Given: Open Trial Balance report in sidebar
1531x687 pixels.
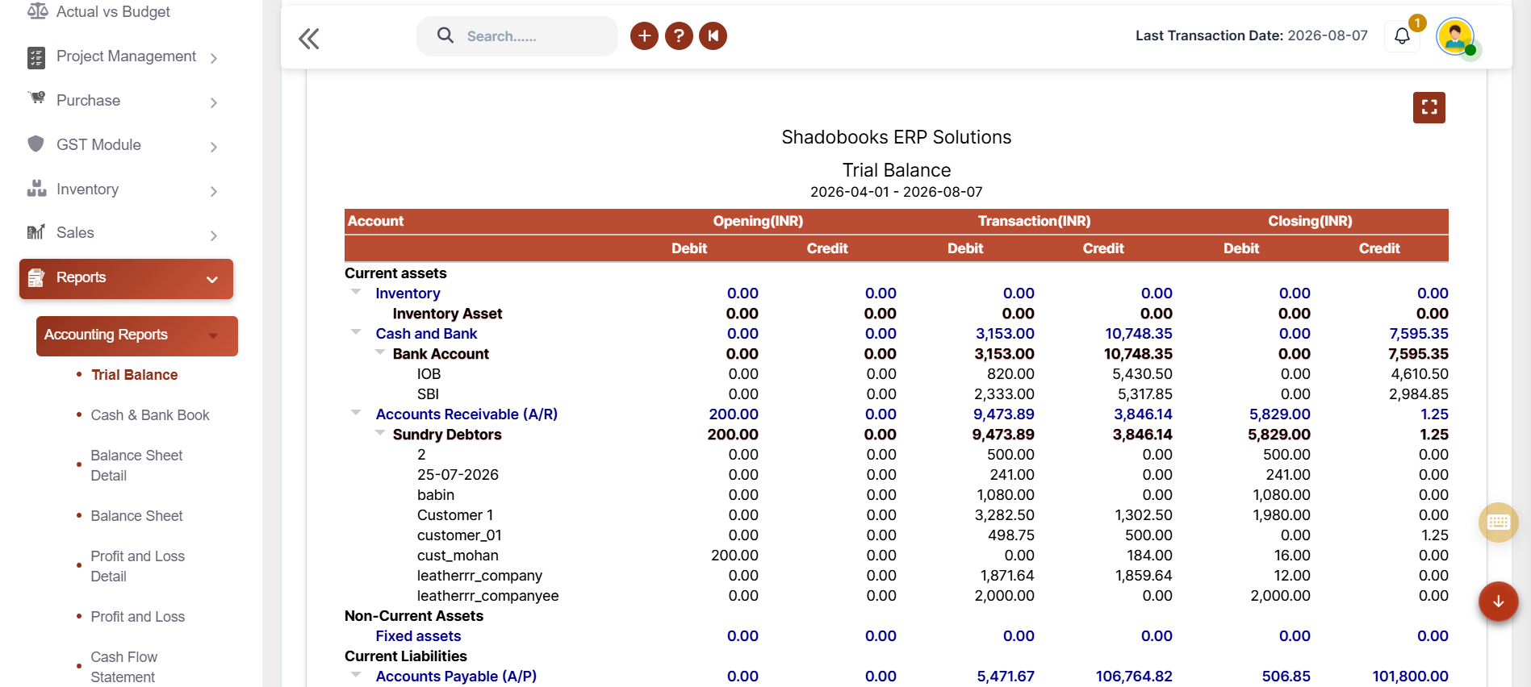Looking at the screenshot, I should coord(134,375).
